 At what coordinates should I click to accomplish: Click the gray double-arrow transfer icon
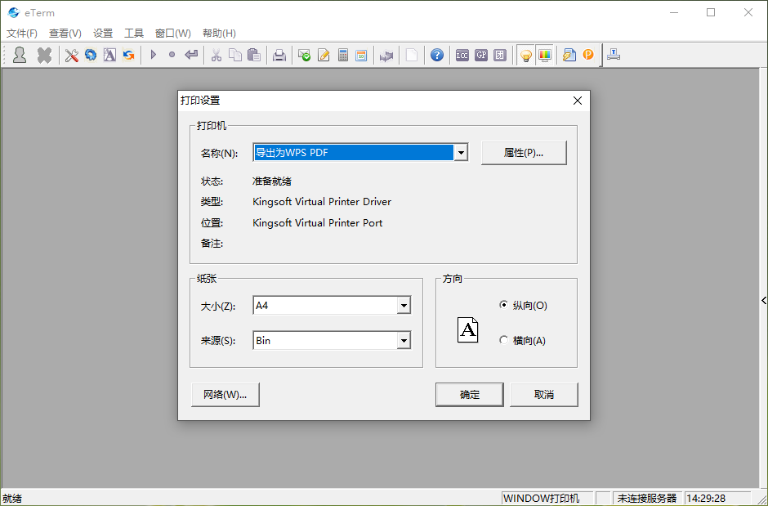pyautogui.click(x=386, y=56)
